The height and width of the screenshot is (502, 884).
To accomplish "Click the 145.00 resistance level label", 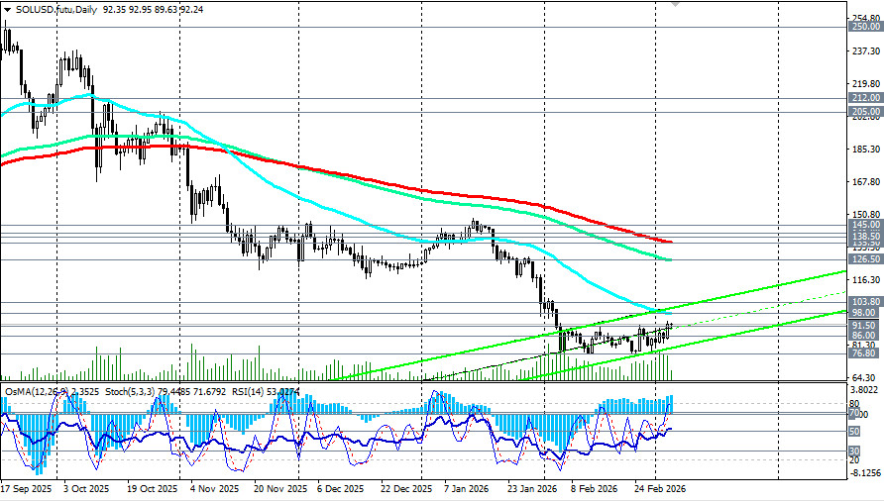I will pos(865,225).
